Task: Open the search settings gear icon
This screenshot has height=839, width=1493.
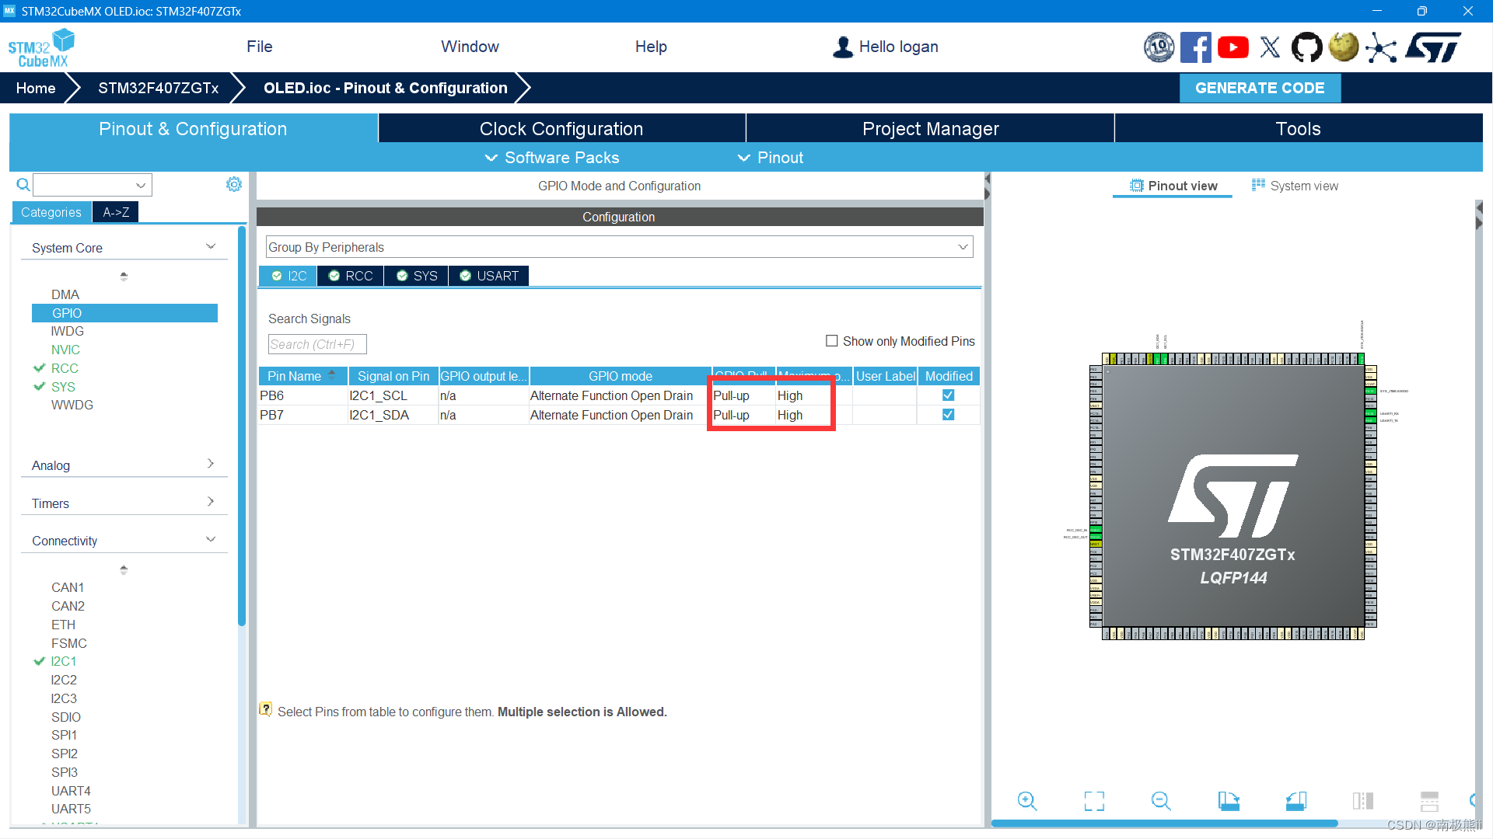Action: click(234, 184)
